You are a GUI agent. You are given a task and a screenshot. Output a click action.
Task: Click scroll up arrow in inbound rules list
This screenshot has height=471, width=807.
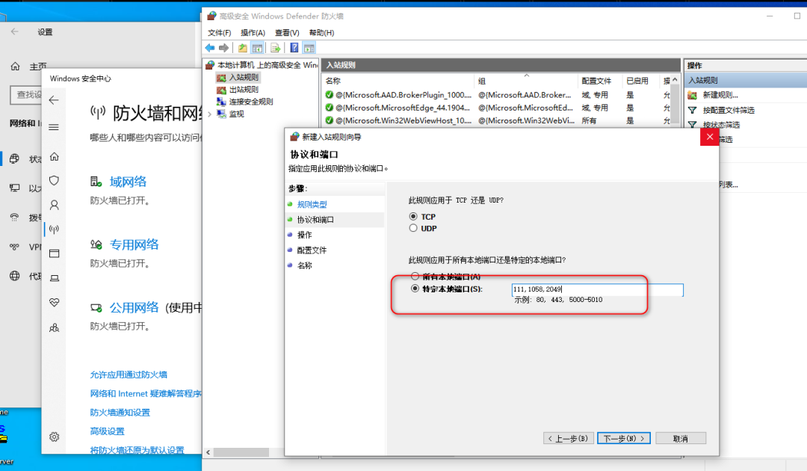675,80
